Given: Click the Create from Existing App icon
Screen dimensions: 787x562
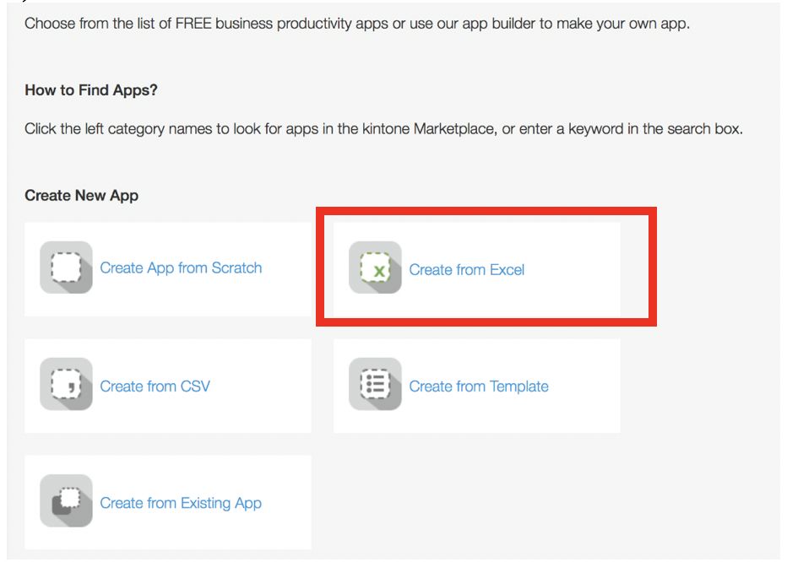Looking at the screenshot, I should pos(66,502).
